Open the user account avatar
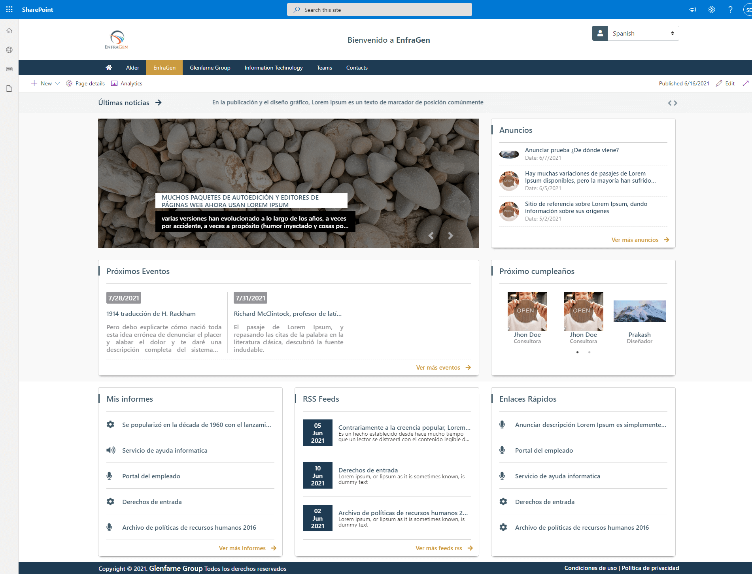The image size is (752, 574). pos(748,9)
